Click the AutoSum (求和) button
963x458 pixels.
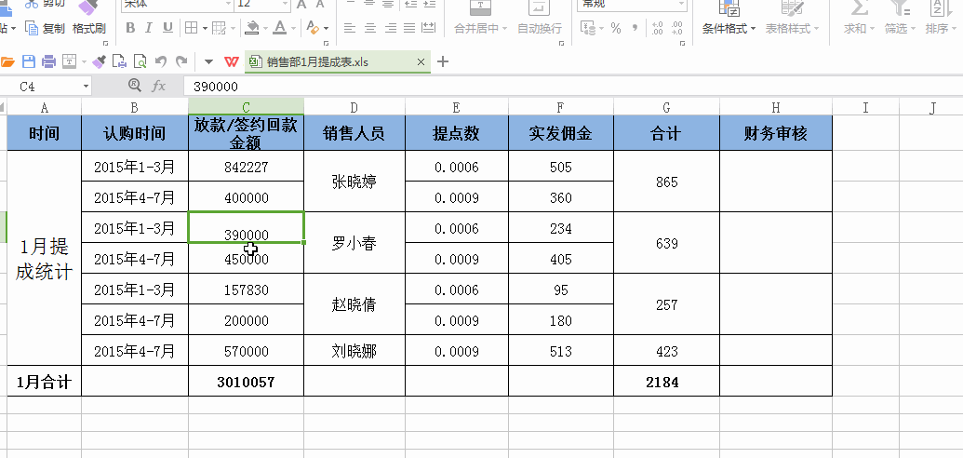pyautogui.click(x=859, y=19)
